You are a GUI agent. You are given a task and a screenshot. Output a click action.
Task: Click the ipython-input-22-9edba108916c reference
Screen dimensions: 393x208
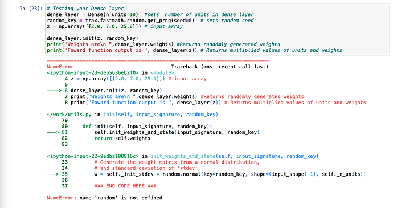point(92,156)
